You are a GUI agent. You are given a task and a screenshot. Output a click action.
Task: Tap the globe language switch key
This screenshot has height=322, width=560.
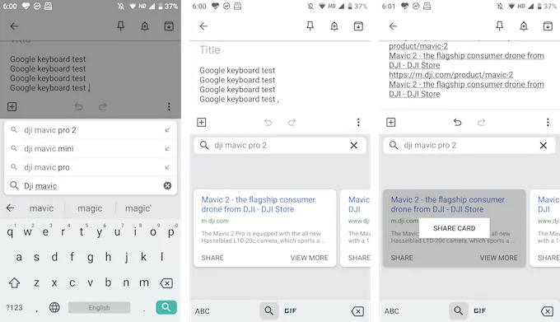(54, 307)
